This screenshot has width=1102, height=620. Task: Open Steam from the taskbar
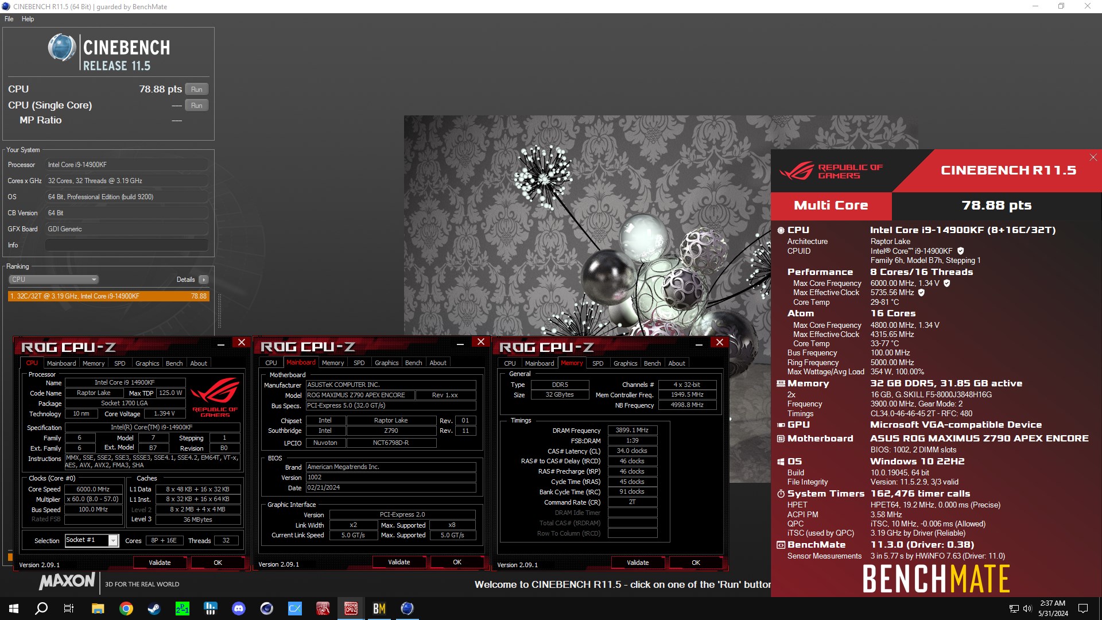click(x=154, y=609)
